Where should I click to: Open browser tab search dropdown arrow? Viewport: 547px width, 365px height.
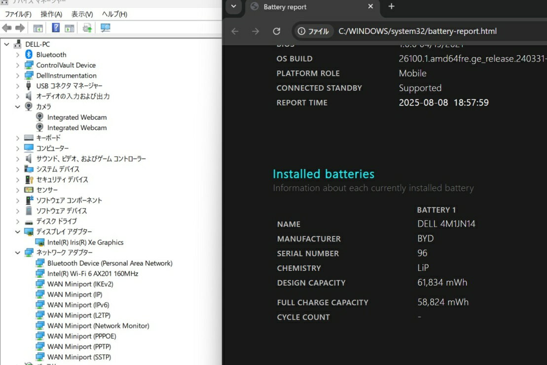point(234,7)
